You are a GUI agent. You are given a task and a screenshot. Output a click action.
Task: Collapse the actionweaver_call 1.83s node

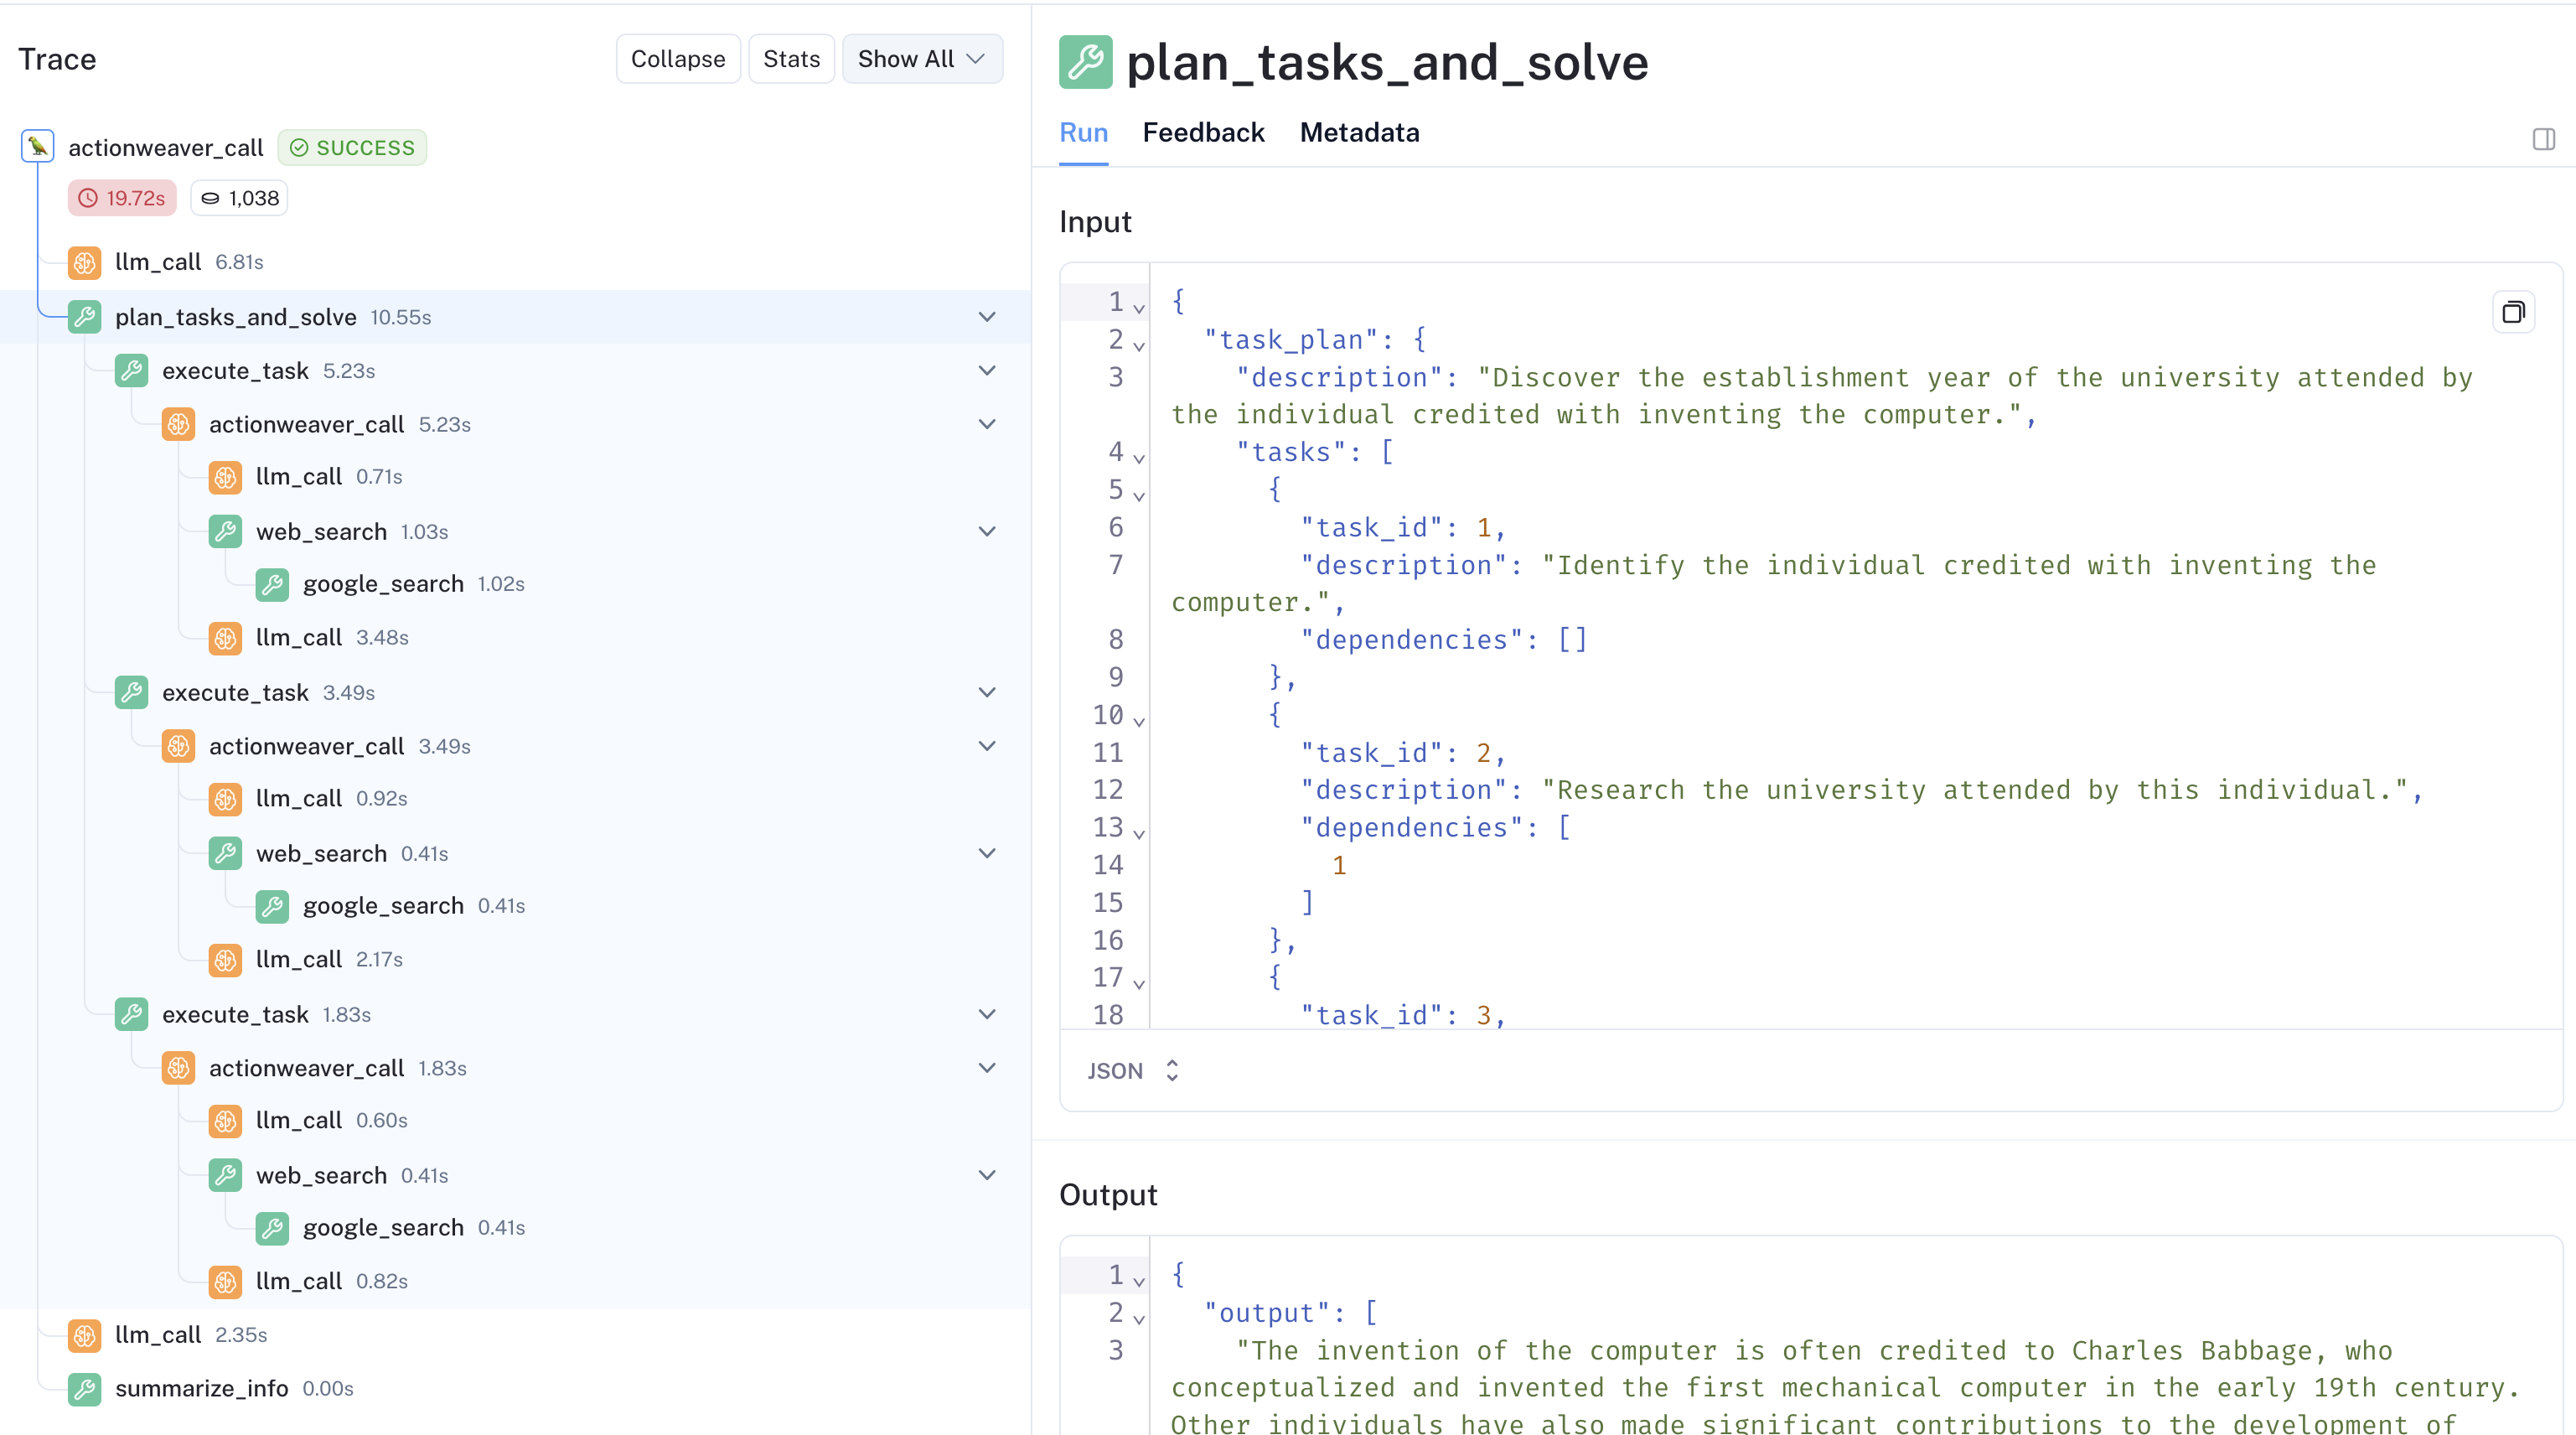coord(987,1068)
